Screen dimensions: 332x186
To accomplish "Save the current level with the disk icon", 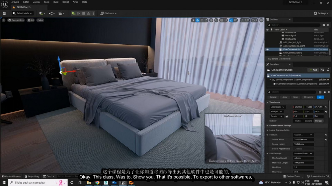I will coord(4,13).
